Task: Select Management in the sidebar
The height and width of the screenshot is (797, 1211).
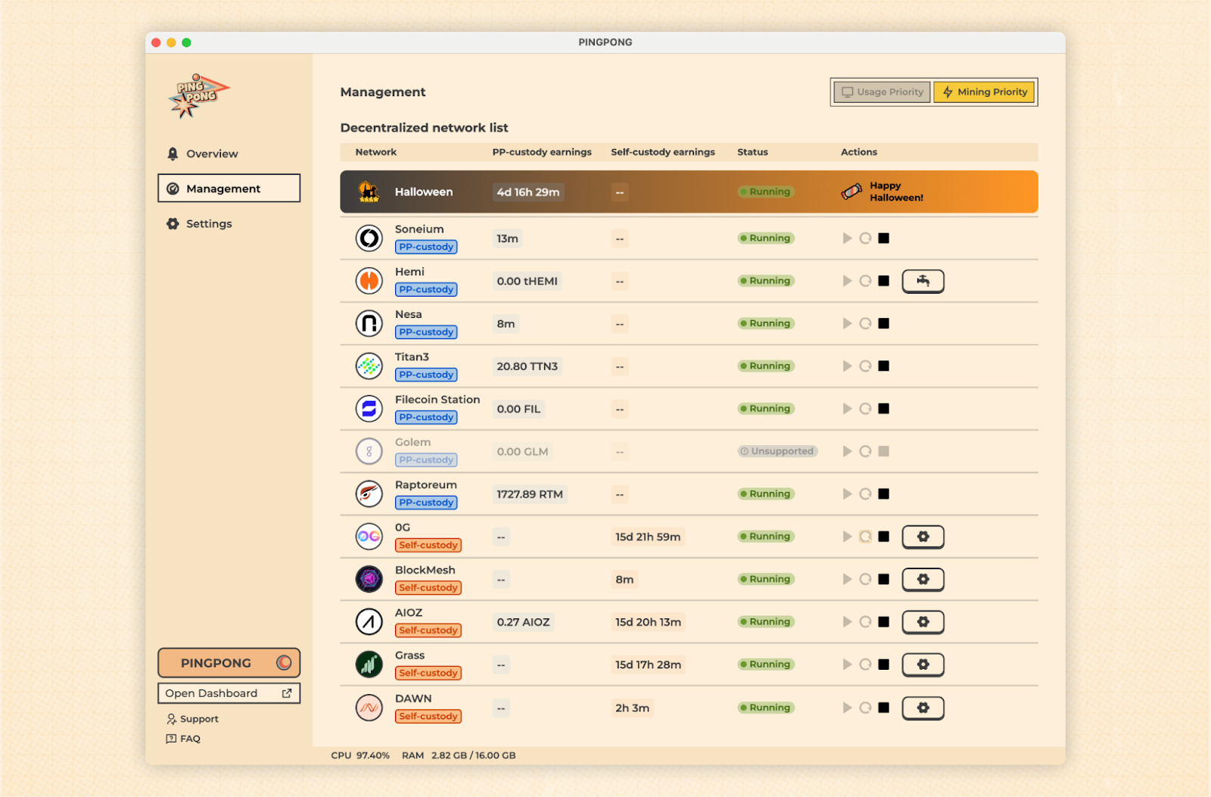Action: tap(229, 188)
